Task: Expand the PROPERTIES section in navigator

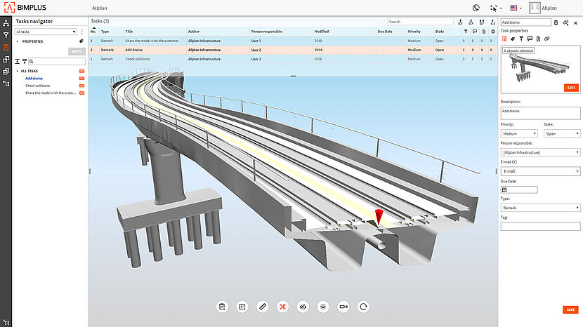Action: click(17, 41)
